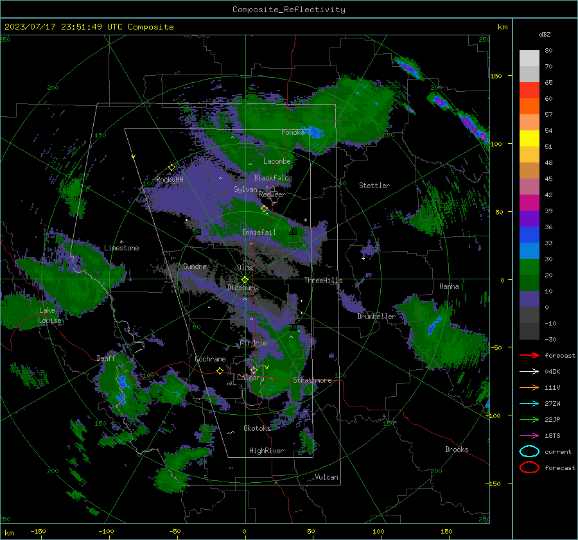Click the Okotoks town label
The image size is (578, 540).
257,428
